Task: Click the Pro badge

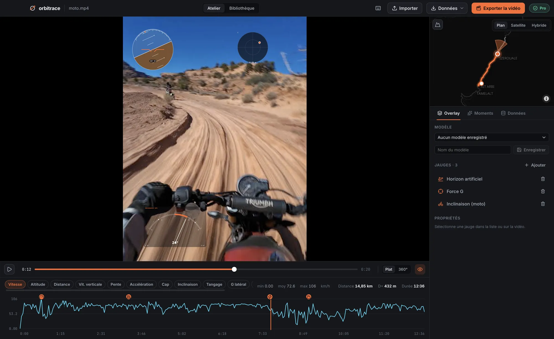Action: tap(539, 8)
